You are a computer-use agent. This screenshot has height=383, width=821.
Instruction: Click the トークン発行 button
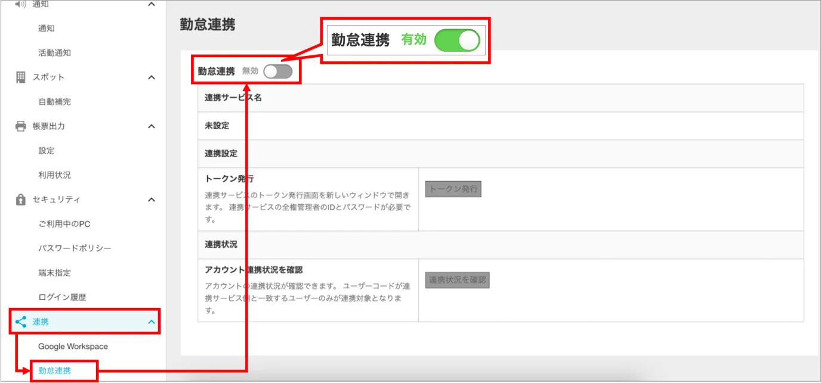(453, 189)
